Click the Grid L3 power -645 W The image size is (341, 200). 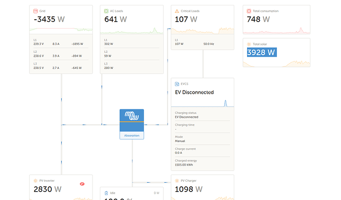click(x=77, y=68)
